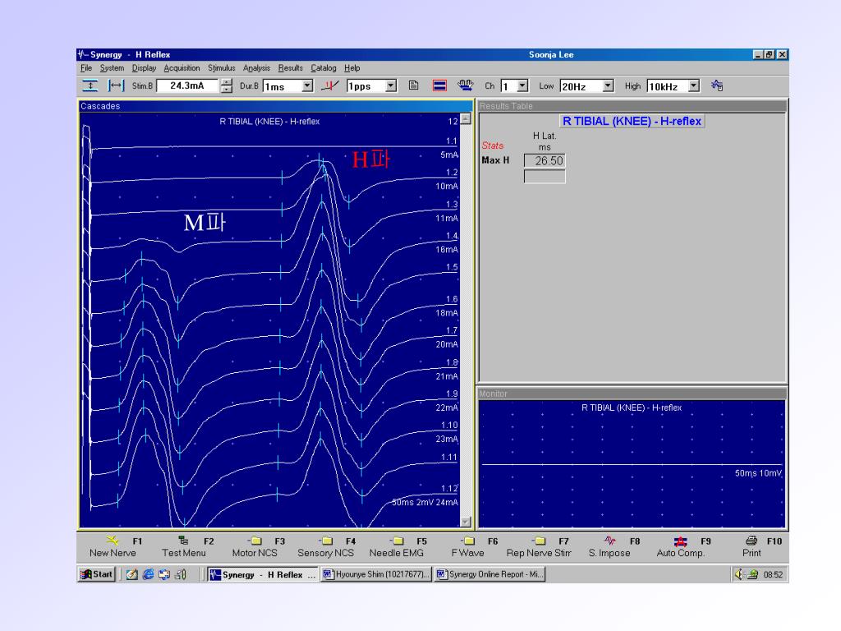Click the 16mA trace label
This screenshot has height=631, width=841.
click(447, 250)
